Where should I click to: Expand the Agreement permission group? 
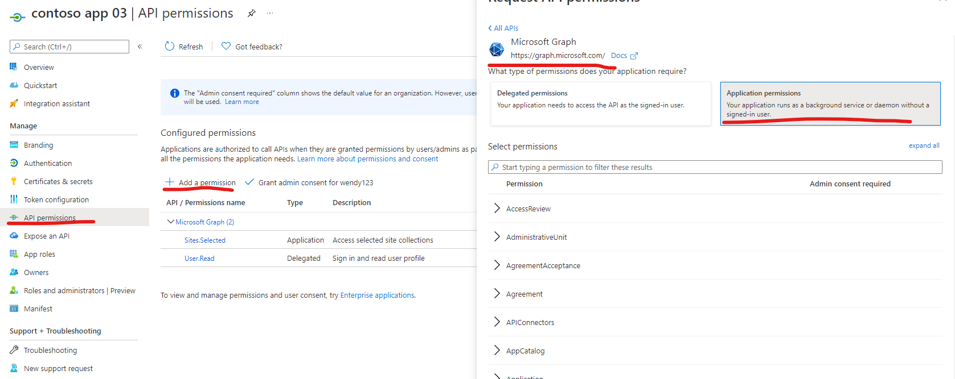[x=497, y=294]
